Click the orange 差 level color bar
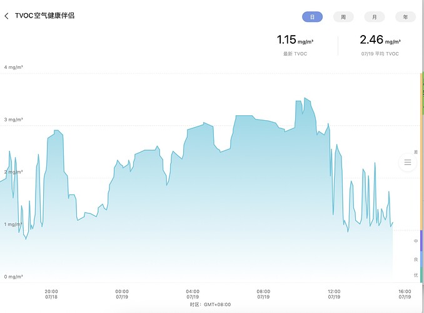Image resolution: width=424 pixels, height=313 pixels. tap(421, 151)
